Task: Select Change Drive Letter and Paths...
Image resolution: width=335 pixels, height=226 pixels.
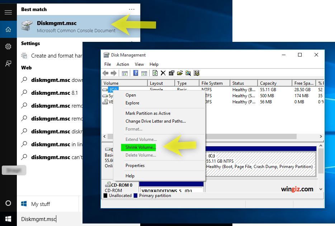Action: coord(159,121)
